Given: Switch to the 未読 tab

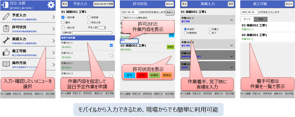Looking at the screenshot, I should (x=261, y=19).
